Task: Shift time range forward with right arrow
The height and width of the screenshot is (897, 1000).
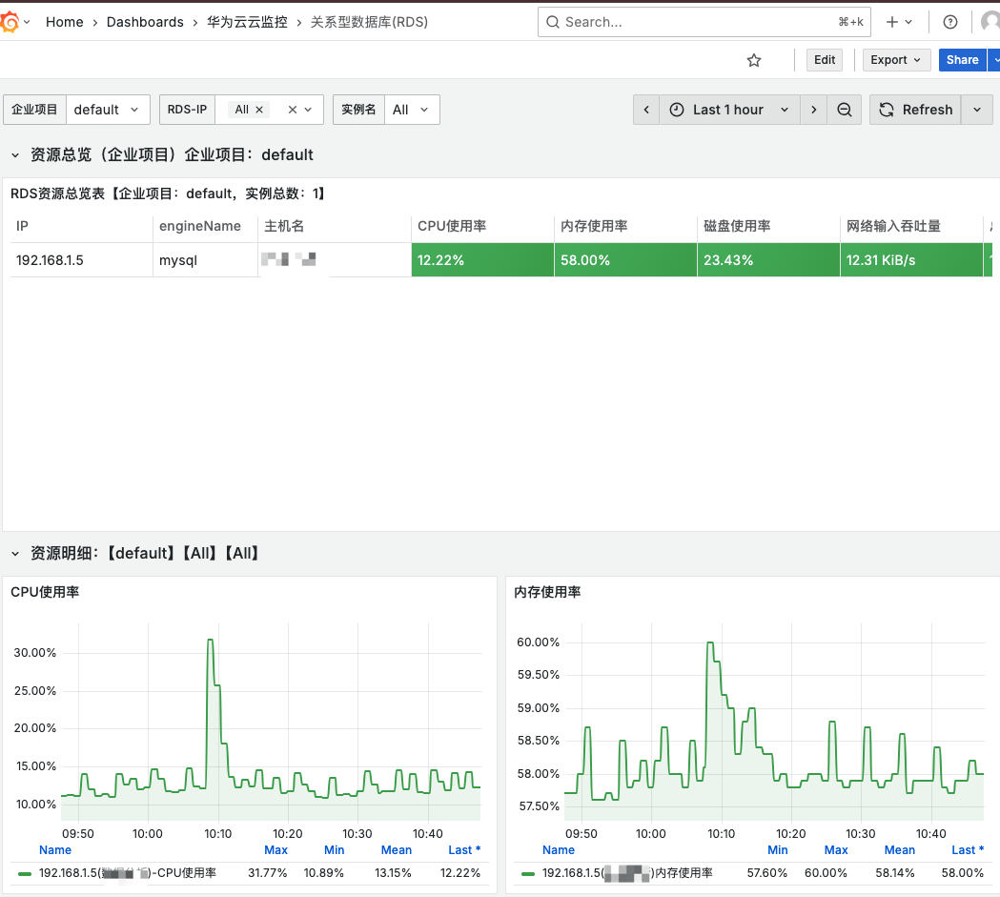Action: [x=813, y=110]
